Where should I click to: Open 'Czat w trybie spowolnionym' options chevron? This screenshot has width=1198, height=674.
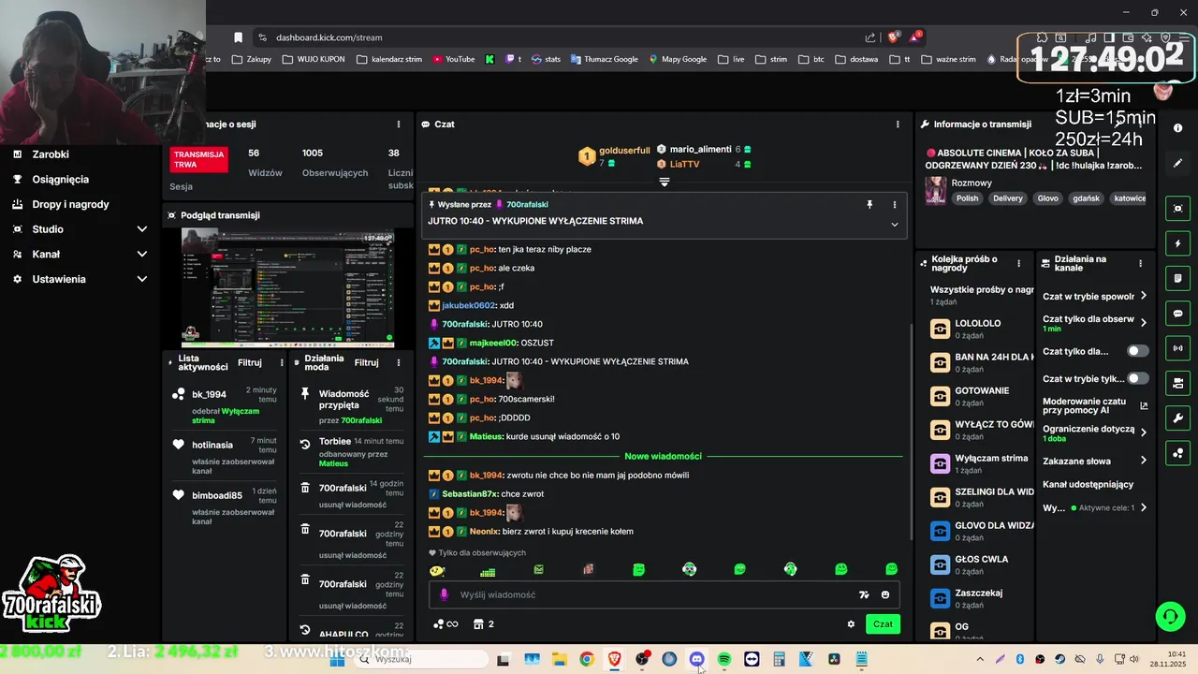pos(1144,296)
